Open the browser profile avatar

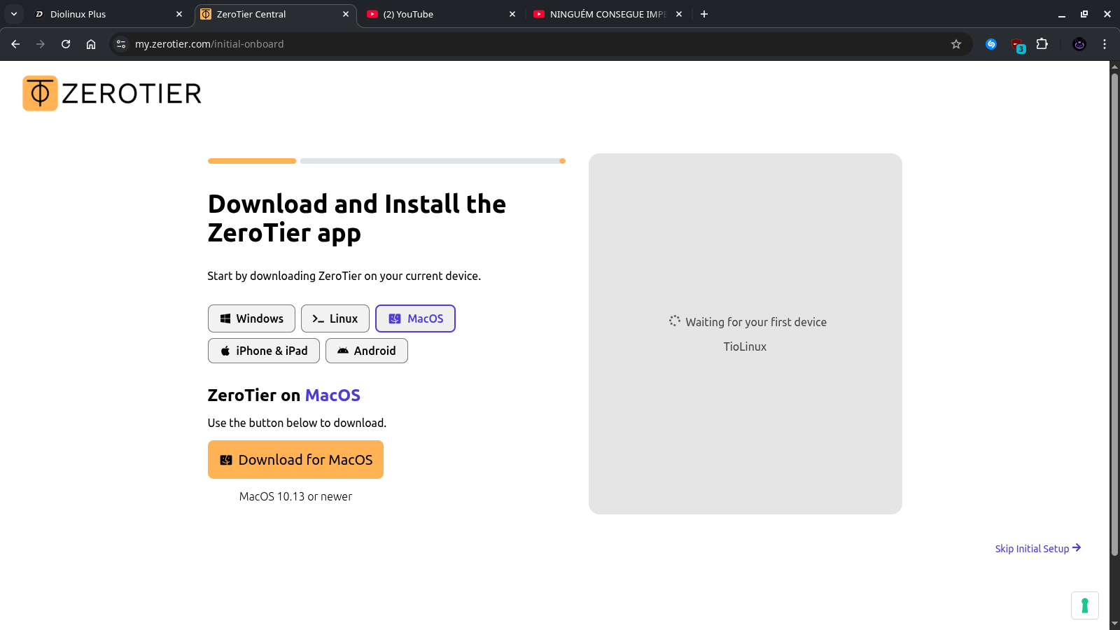[1079, 44]
